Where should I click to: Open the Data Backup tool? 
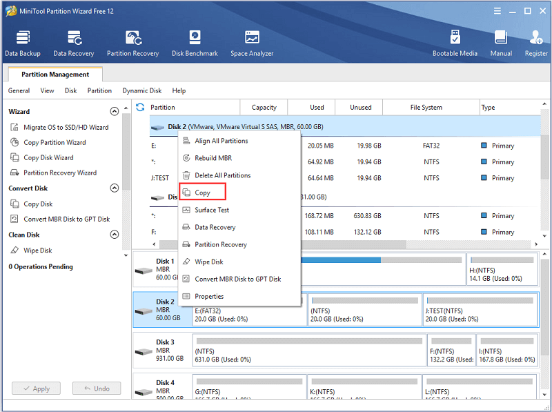[x=23, y=43]
